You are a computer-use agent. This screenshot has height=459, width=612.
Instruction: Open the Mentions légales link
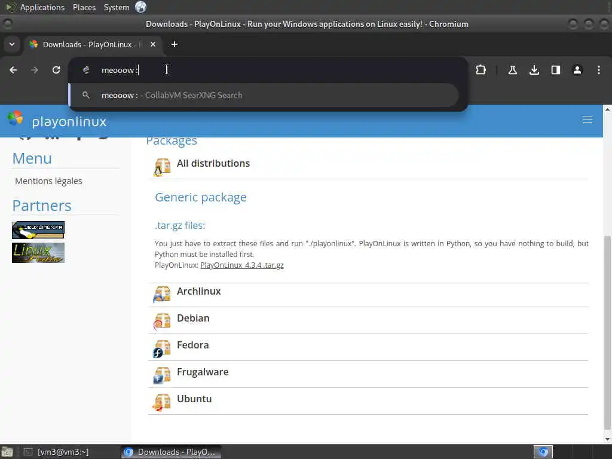click(x=48, y=181)
